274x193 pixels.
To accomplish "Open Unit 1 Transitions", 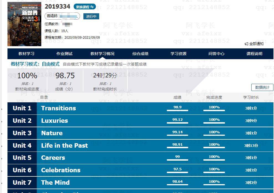I will coord(59,108).
